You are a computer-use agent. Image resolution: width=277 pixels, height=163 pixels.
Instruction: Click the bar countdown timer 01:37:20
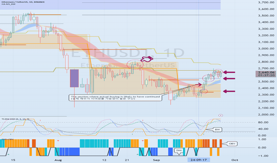coord(266,75)
